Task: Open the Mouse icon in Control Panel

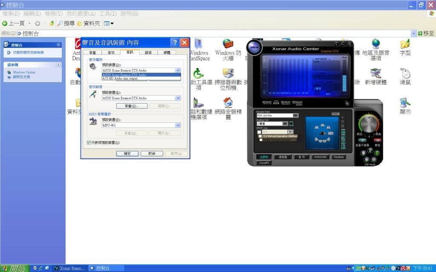Action: click(x=405, y=73)
